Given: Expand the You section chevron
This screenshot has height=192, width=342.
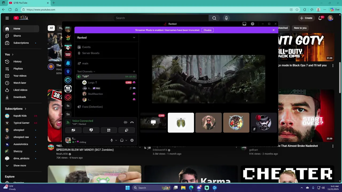Looking at the screenshot, I should coord(13,54).
